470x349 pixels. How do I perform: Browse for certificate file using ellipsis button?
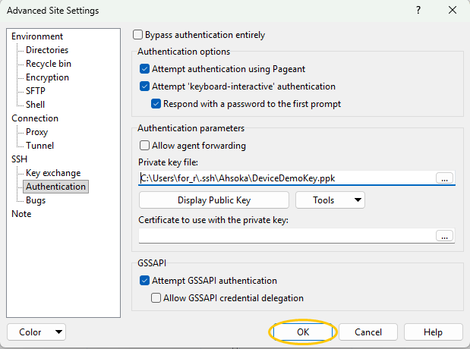click(444, 236)
